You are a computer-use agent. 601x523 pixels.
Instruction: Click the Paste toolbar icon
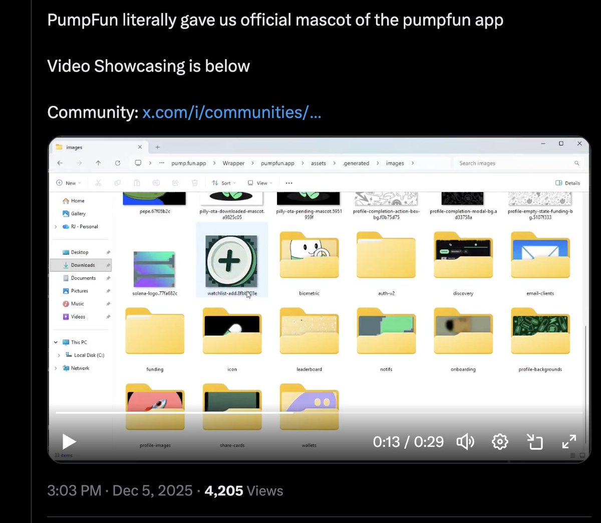[137, 183]
